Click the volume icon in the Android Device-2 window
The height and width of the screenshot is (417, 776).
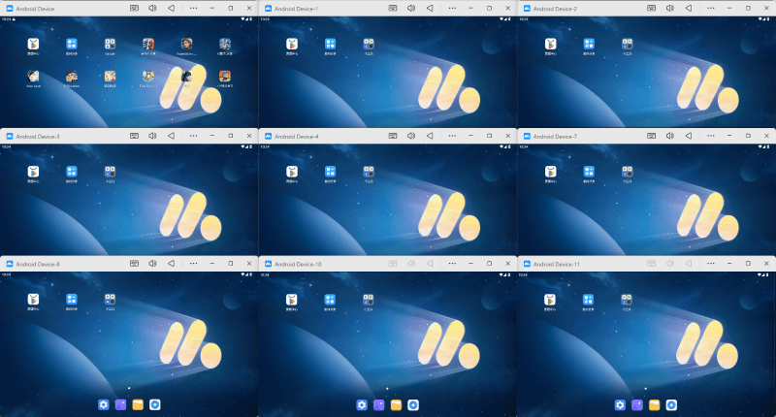click(670, 9)
